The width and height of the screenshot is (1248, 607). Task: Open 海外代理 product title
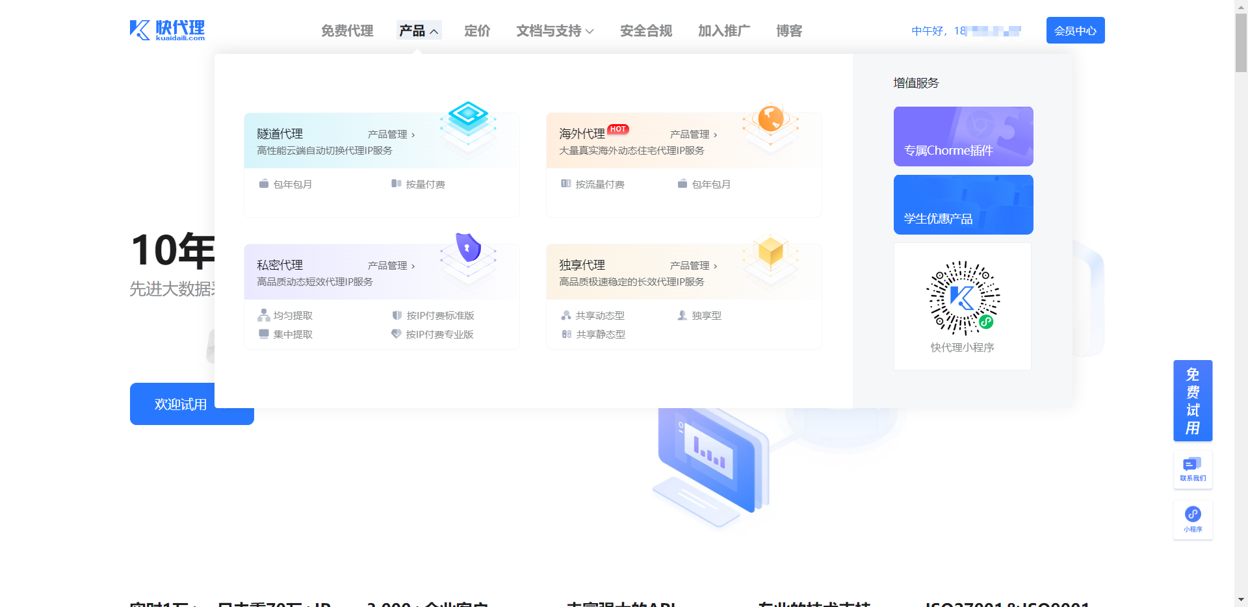(x=582, y=134)
